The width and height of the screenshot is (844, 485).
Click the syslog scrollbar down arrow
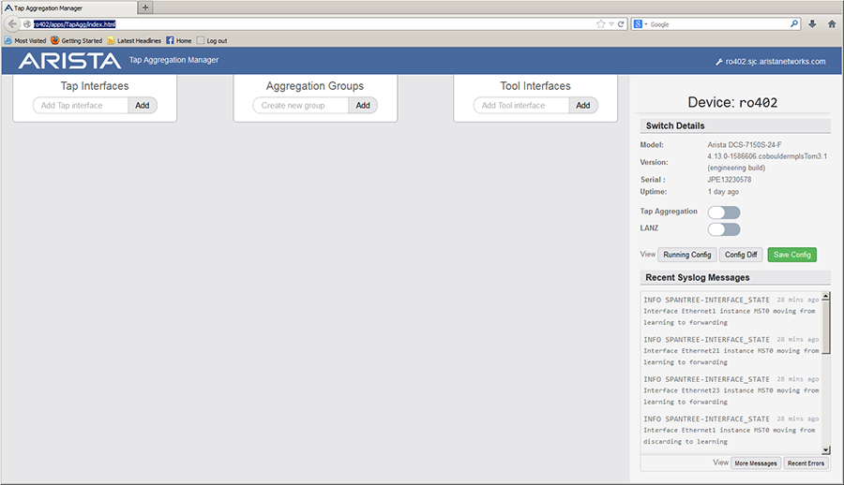tap(825, 450)
